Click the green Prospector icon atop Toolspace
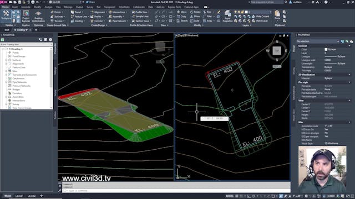 [x=2, y=40]
